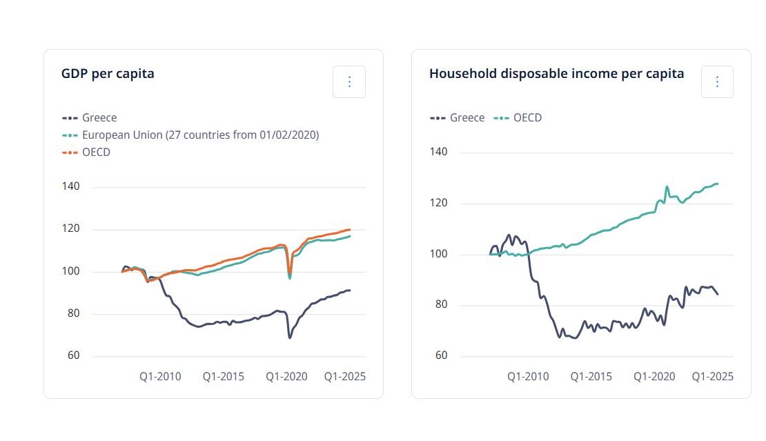Click Q1-2020 label on Household income axis
766x441 pixels.
tap(654, 377)
